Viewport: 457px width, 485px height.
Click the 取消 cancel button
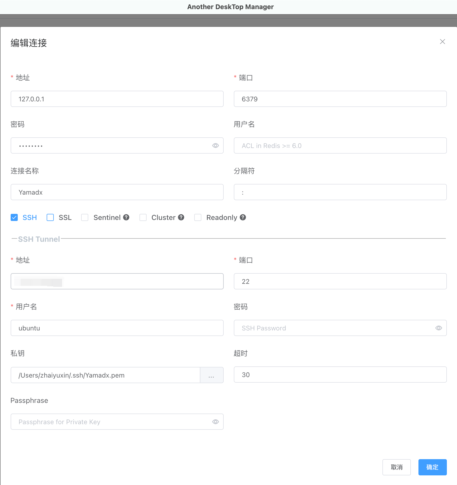pyautogui.click(x=397, y=467)
